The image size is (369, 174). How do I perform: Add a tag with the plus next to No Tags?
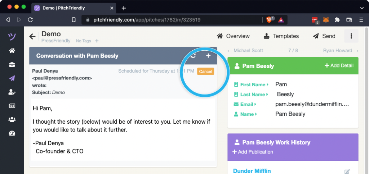tap(97, 41)
